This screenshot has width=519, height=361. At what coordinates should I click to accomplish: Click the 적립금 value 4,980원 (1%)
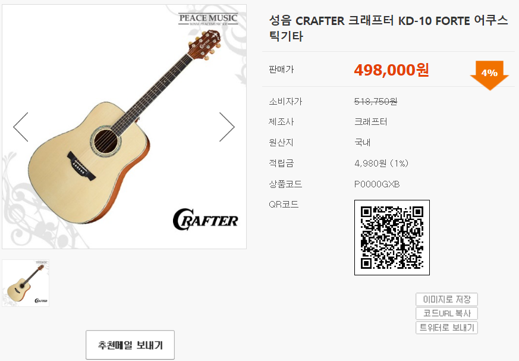tap(381, 164)
